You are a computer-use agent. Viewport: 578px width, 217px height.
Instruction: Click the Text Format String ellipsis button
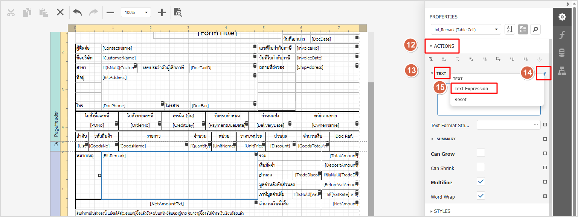tap(535, 125)
